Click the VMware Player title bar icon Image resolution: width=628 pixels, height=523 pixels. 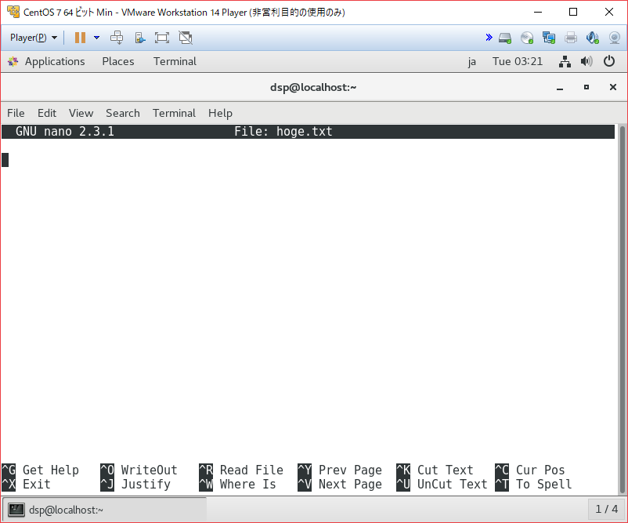point(13,12)
